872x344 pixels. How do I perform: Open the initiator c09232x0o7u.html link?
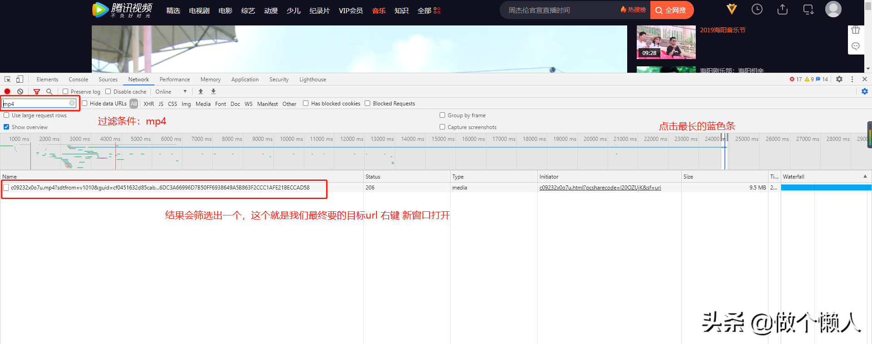(x=600, y=187)
